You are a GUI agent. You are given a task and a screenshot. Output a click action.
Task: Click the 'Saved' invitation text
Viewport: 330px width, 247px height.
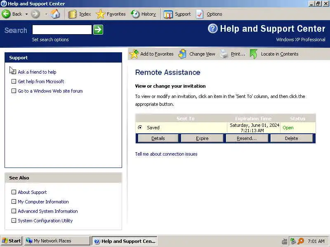[153, 128]
